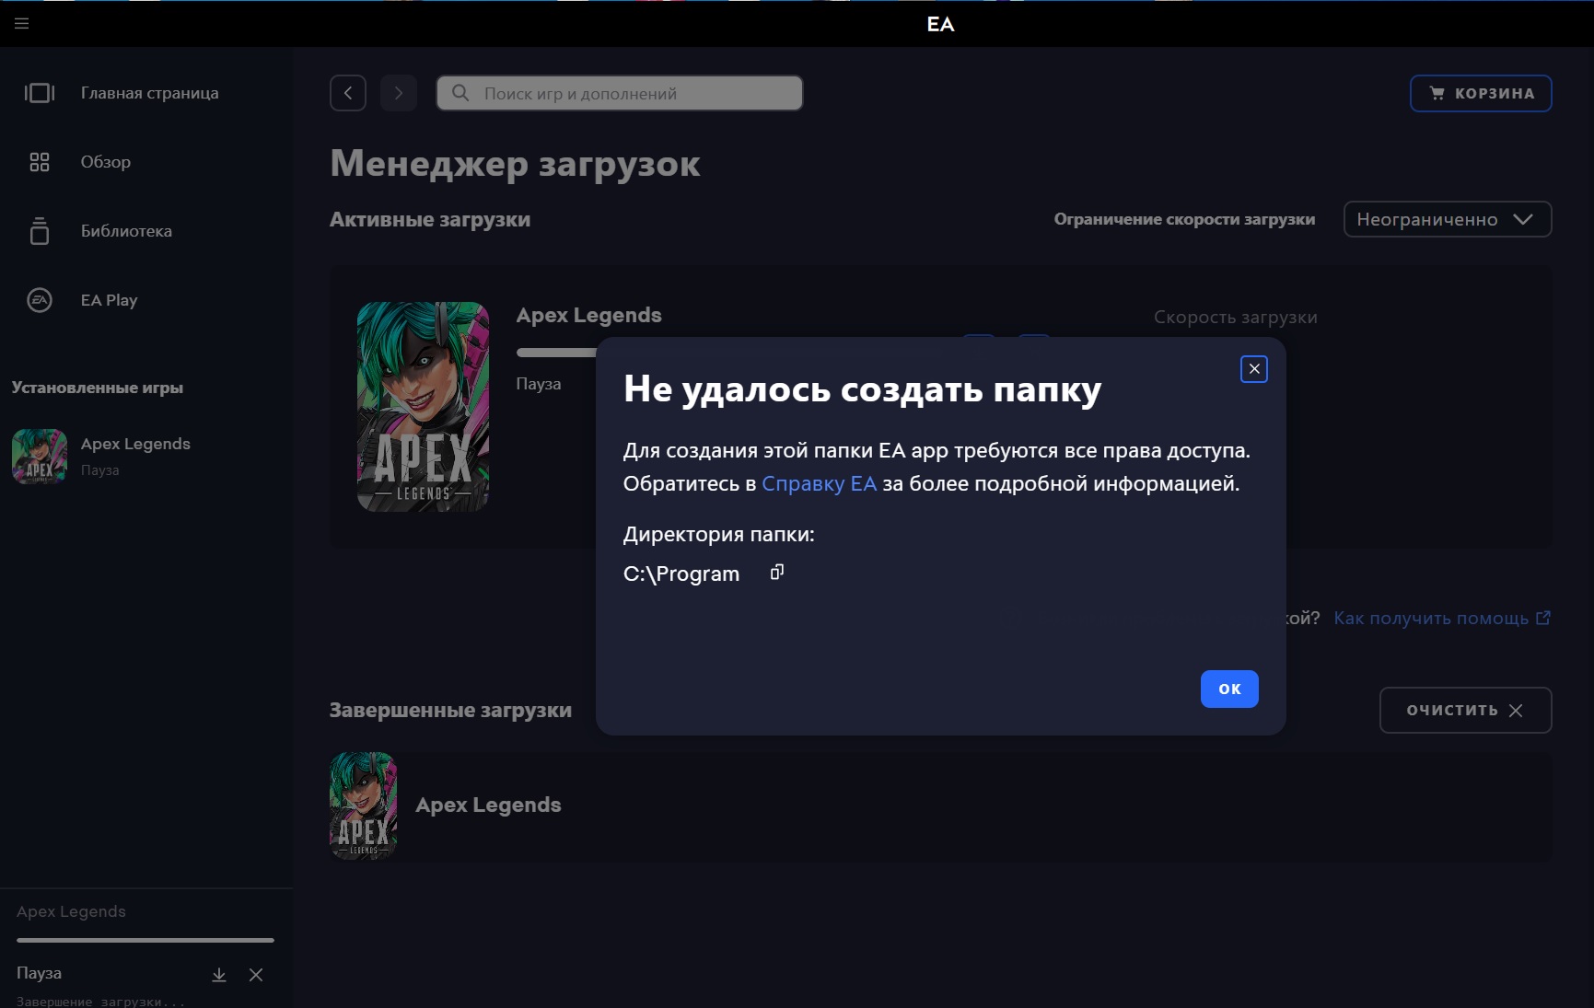
Task: Click the Установленные игры heading
Action: (x=98, y=388)
